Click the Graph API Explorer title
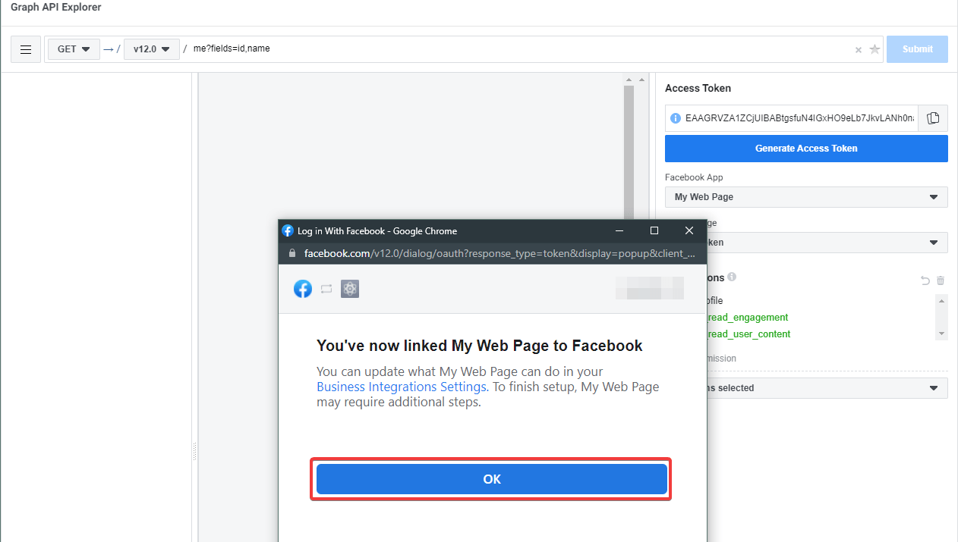This screenshot has width=958, height=542. coord(56,7)
